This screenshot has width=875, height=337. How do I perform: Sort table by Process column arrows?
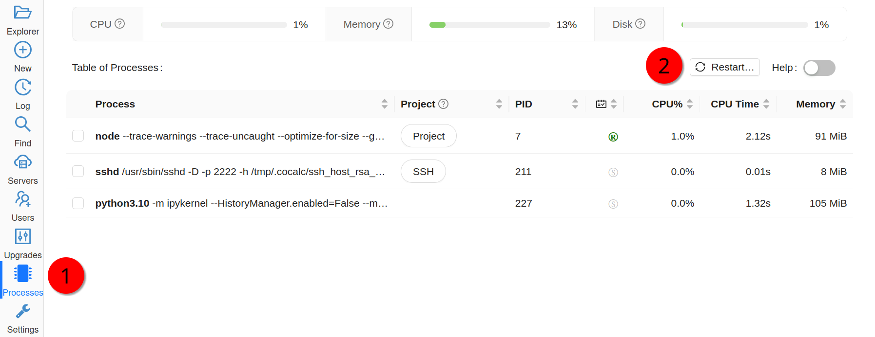tap(385, 104)
